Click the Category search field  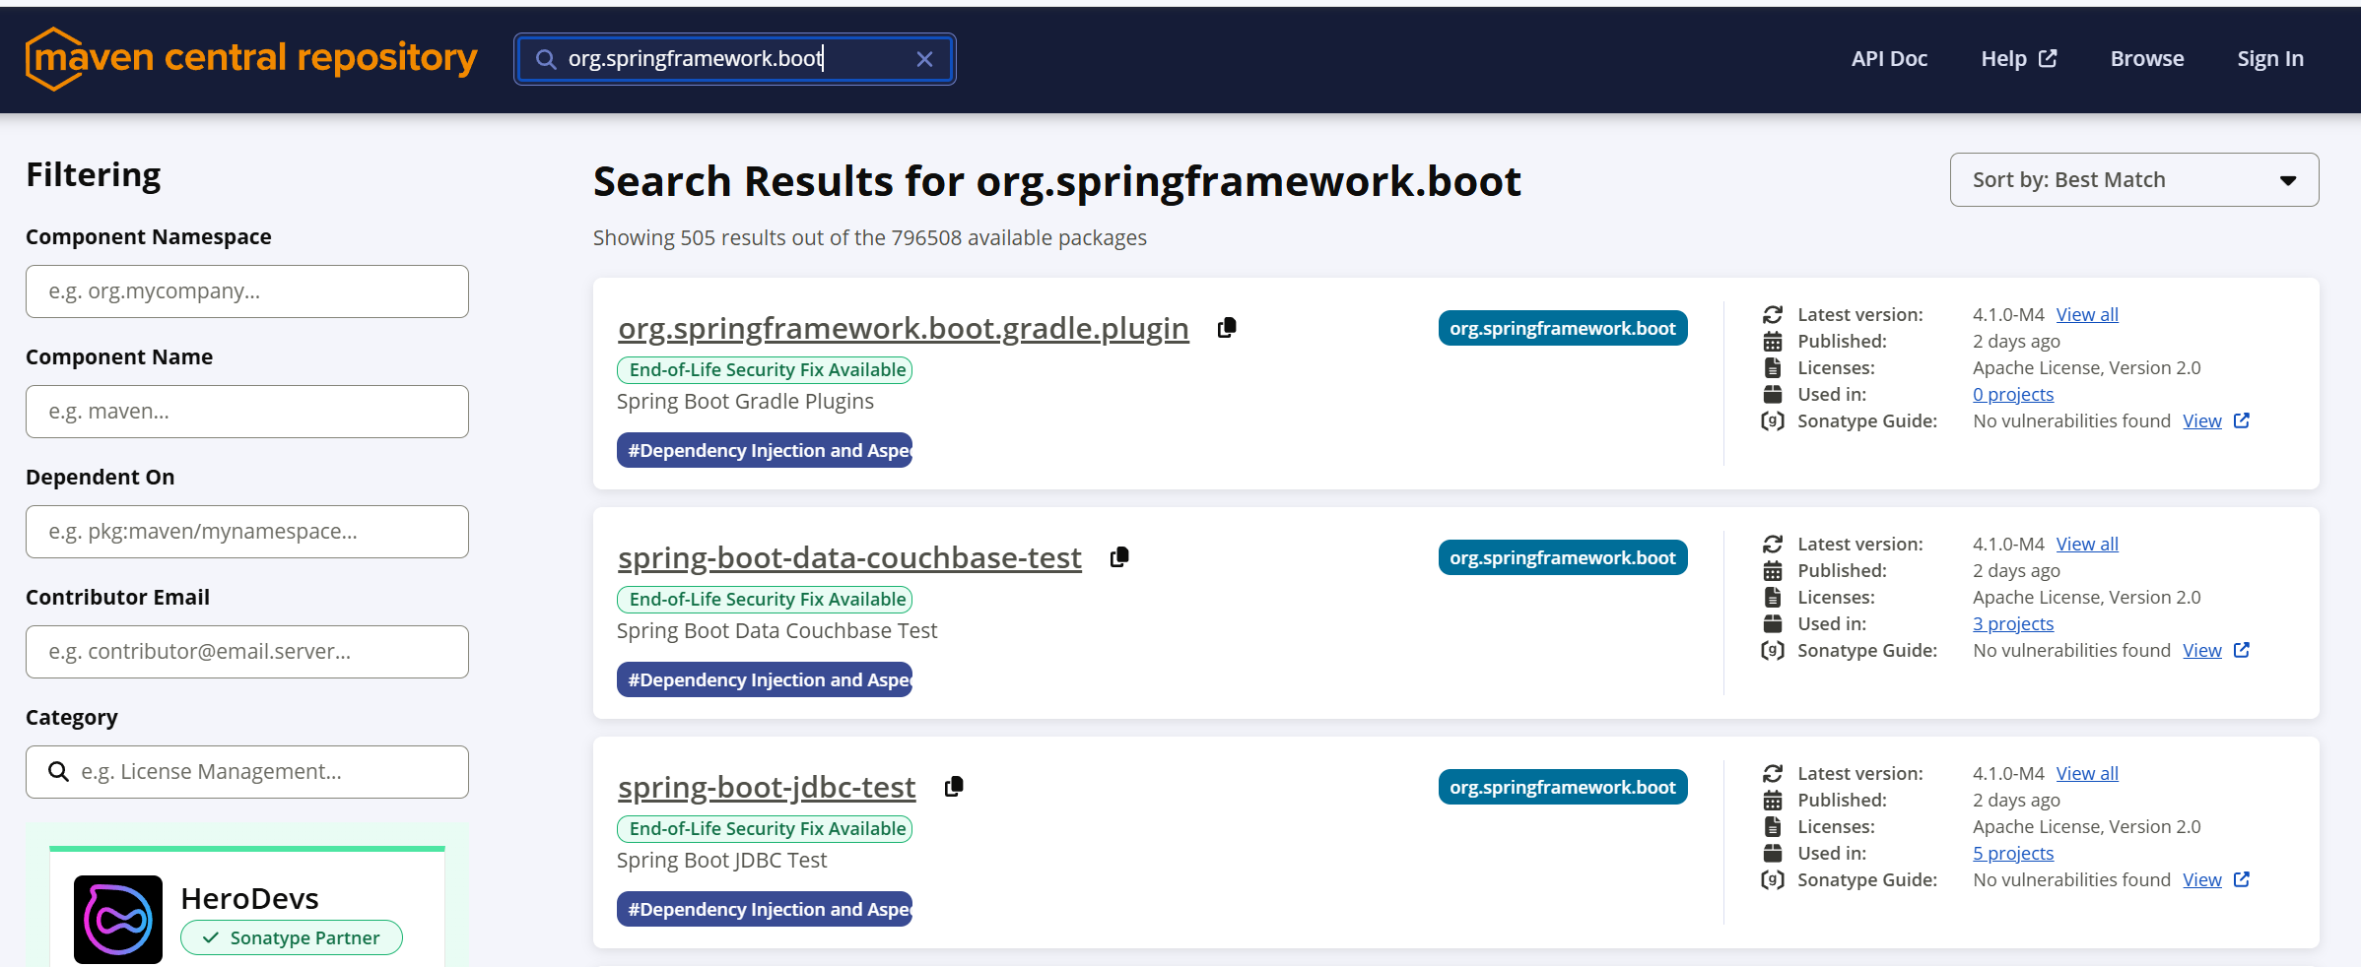(247, 772)
